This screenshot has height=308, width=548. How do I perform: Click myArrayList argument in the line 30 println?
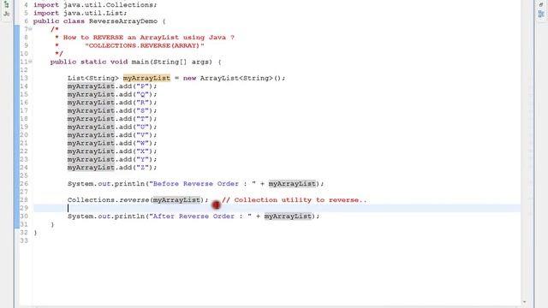288,216
